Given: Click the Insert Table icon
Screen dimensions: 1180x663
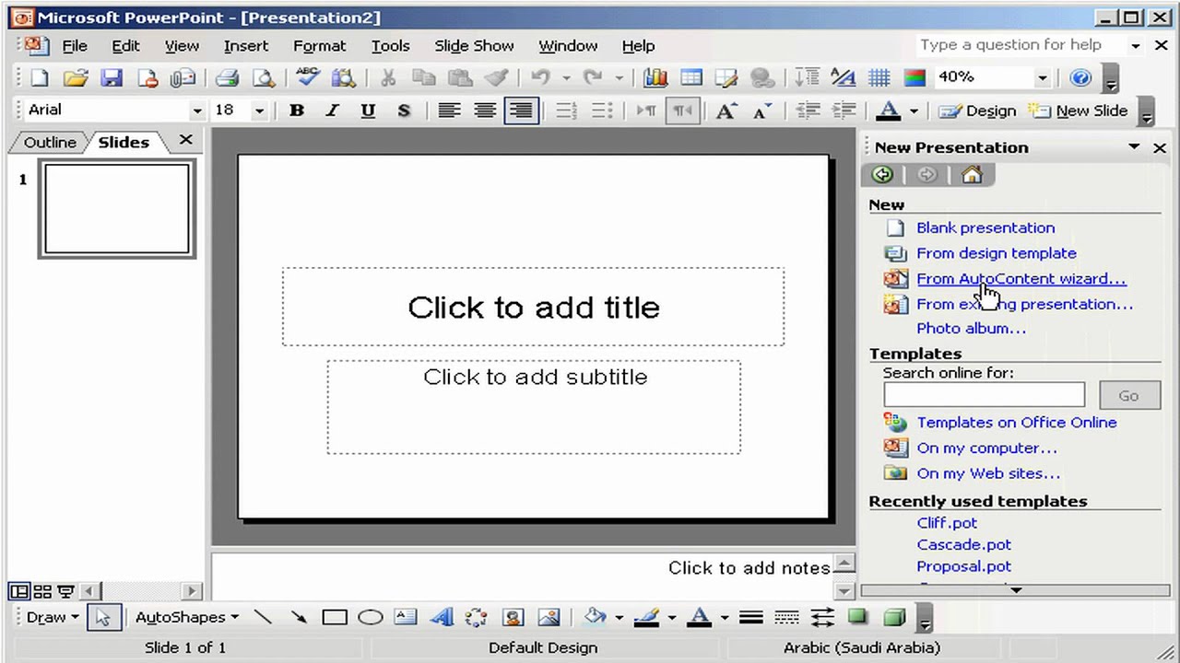Looking at the screenshot, I should click(x=691, y=78).
